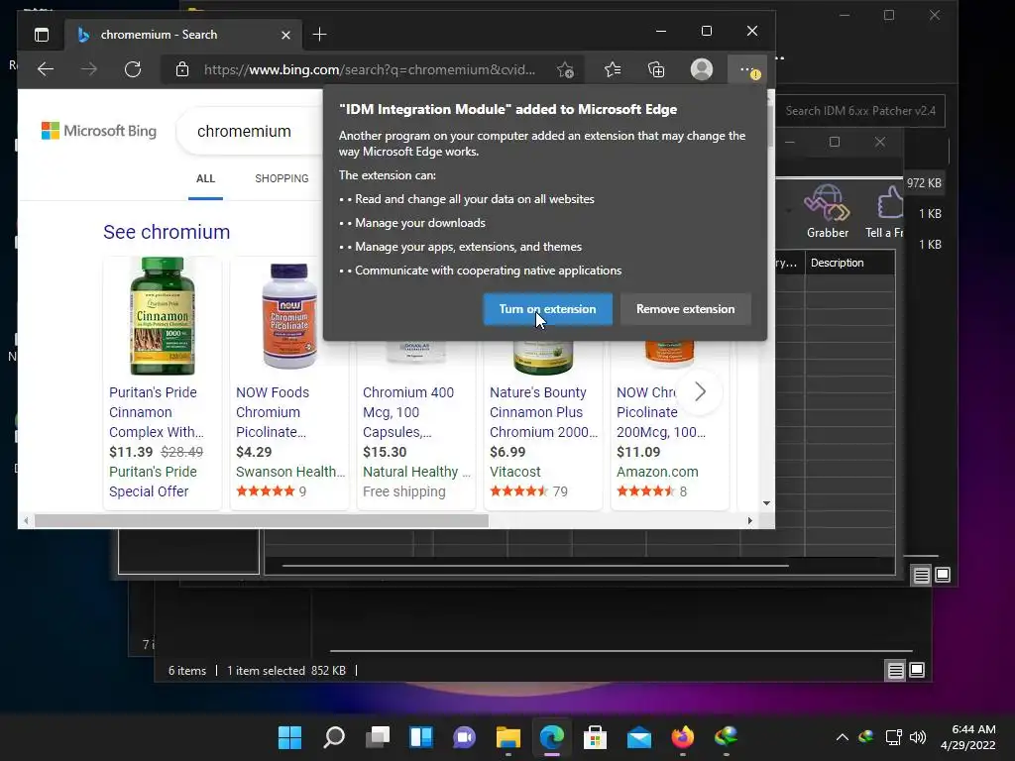Reload the Bing page
Screen dimensions: 1015x761
[133, 69]
